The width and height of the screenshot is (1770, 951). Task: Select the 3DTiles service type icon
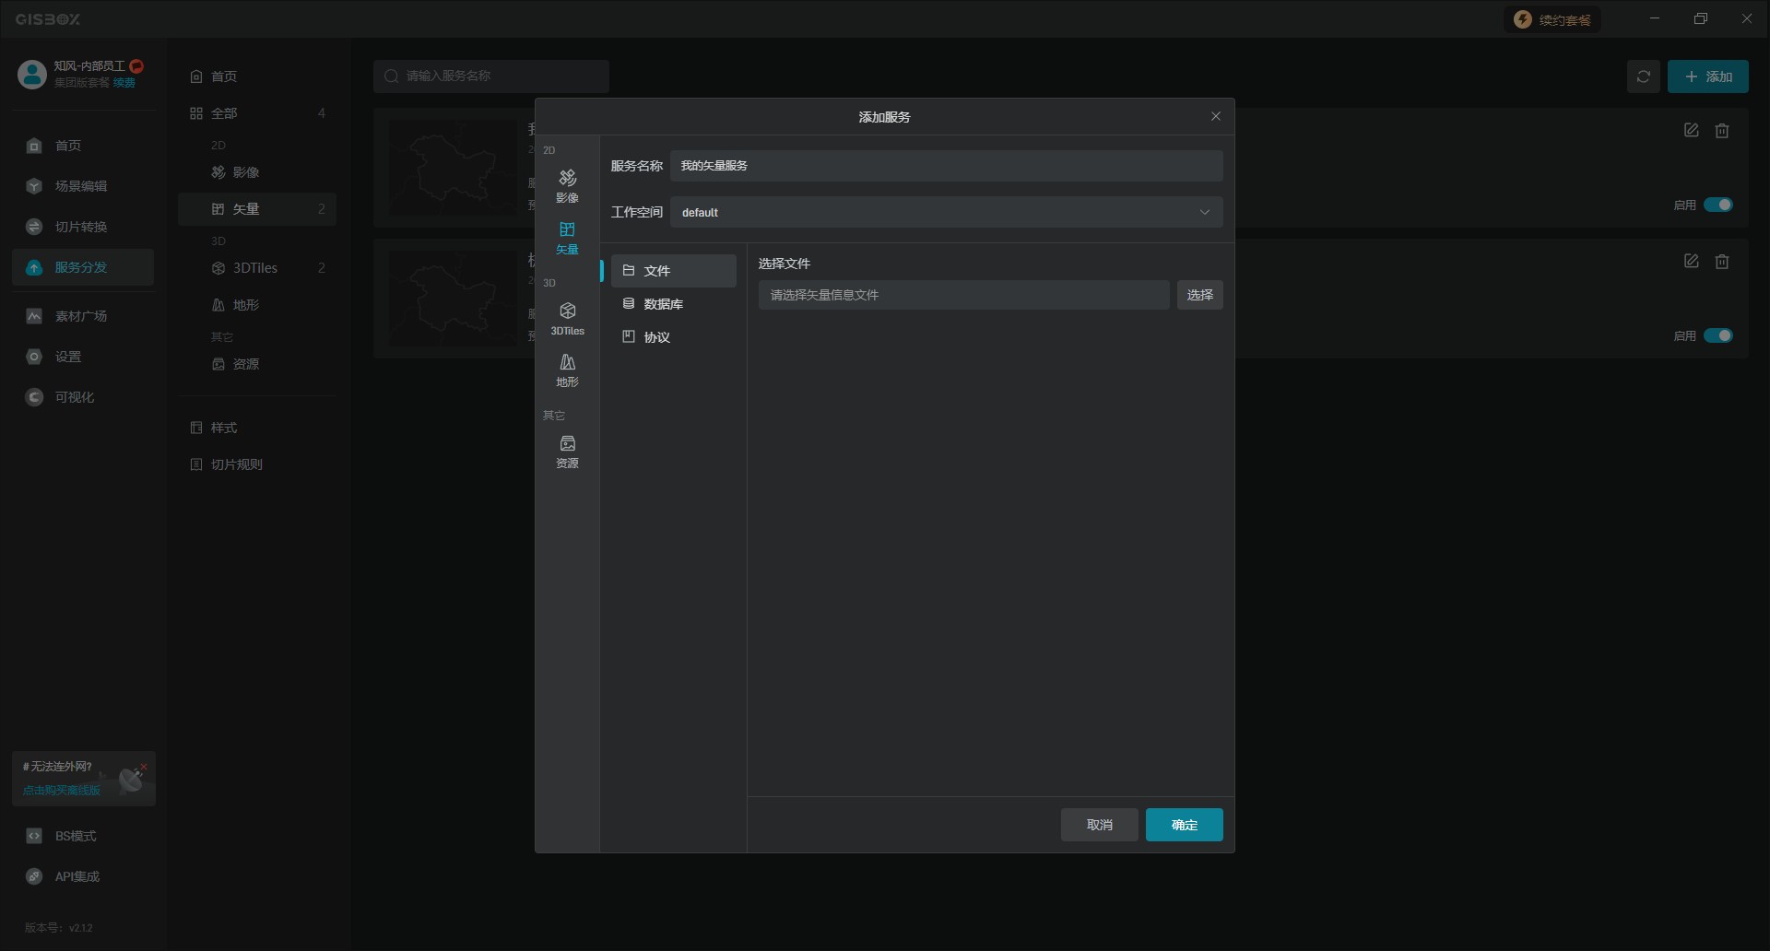(567, 318)
